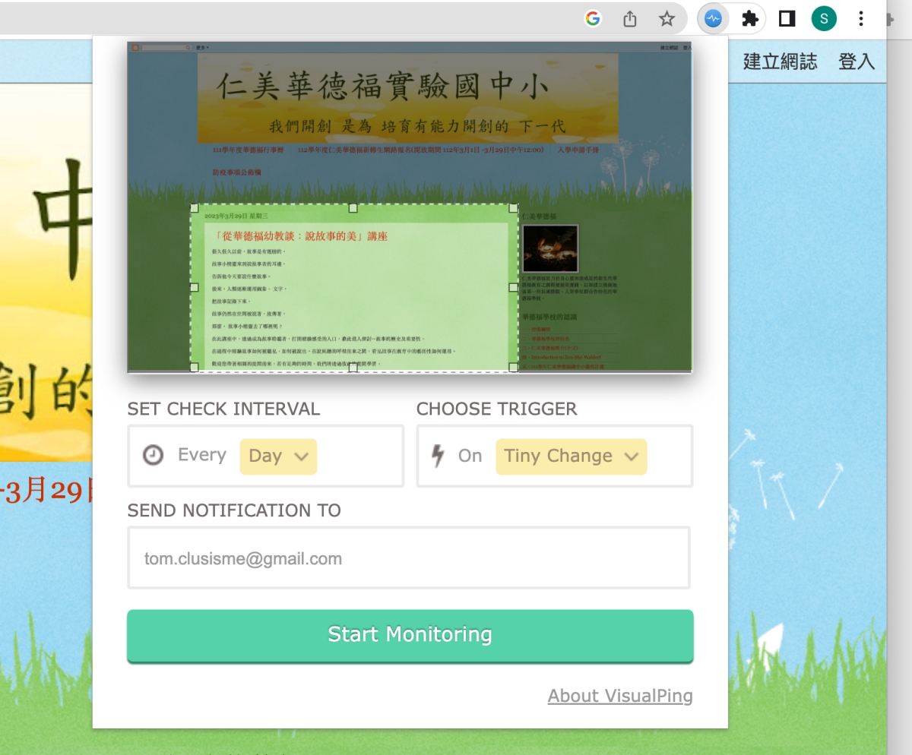Click the 建立網誌 link
The width and height of the screenshot is (912, 755).
781,62
